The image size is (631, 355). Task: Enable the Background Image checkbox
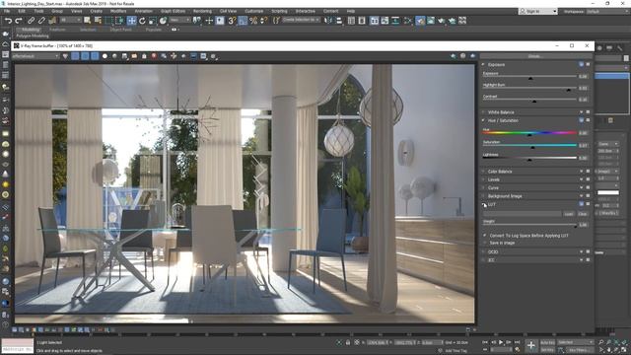tap(484, 196)
